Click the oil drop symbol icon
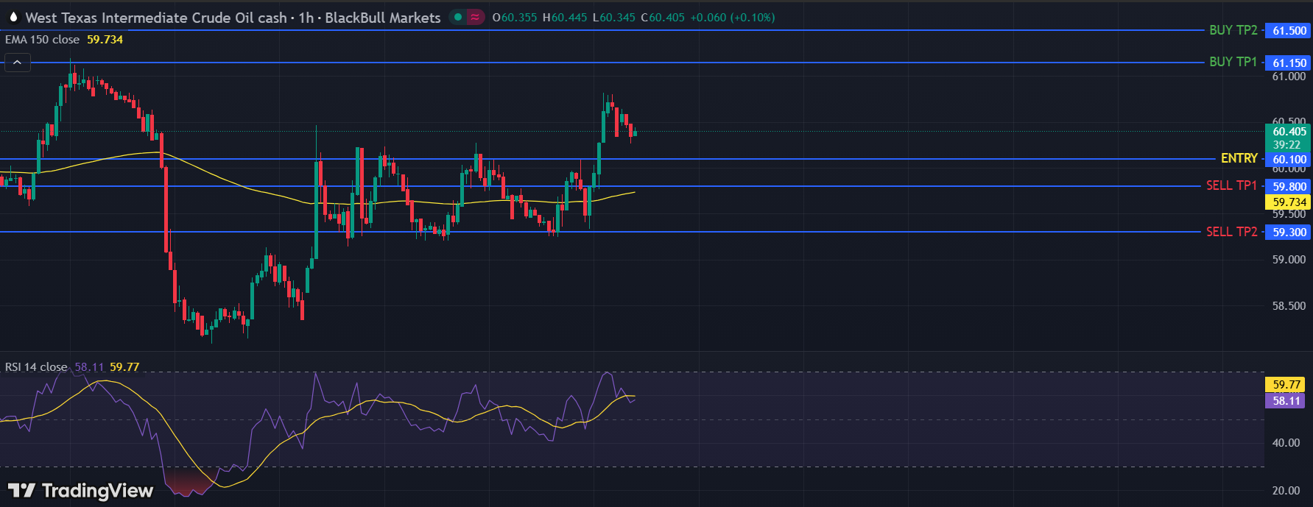 [x=13, y=17]
